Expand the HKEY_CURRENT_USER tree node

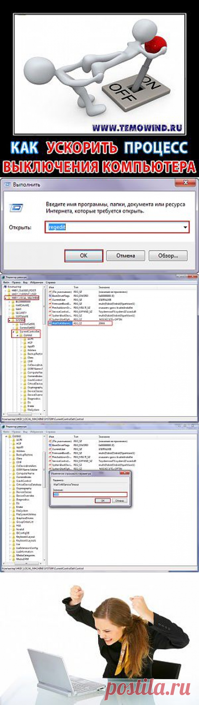pyautogui.click(x=5, y=294)
